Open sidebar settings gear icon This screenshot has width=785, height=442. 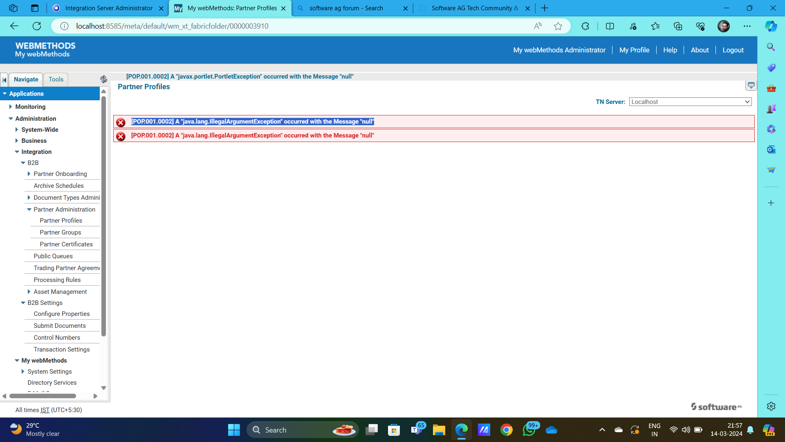771,406
